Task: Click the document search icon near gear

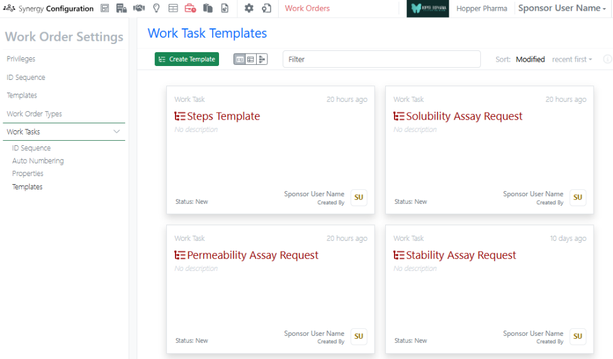Action: (266, 8)
